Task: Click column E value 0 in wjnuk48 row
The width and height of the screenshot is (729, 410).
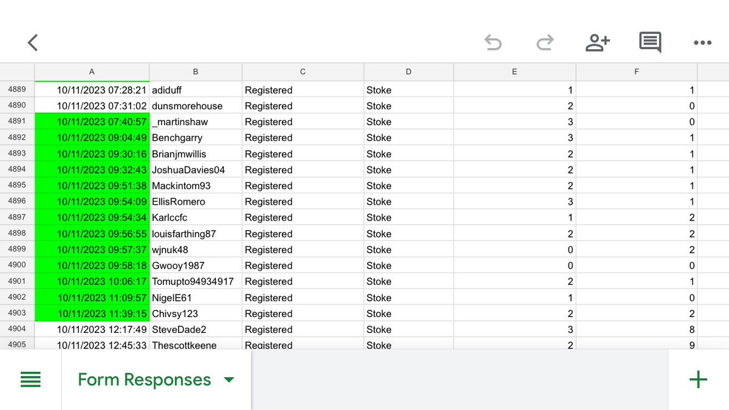Action: click(515, 249)
